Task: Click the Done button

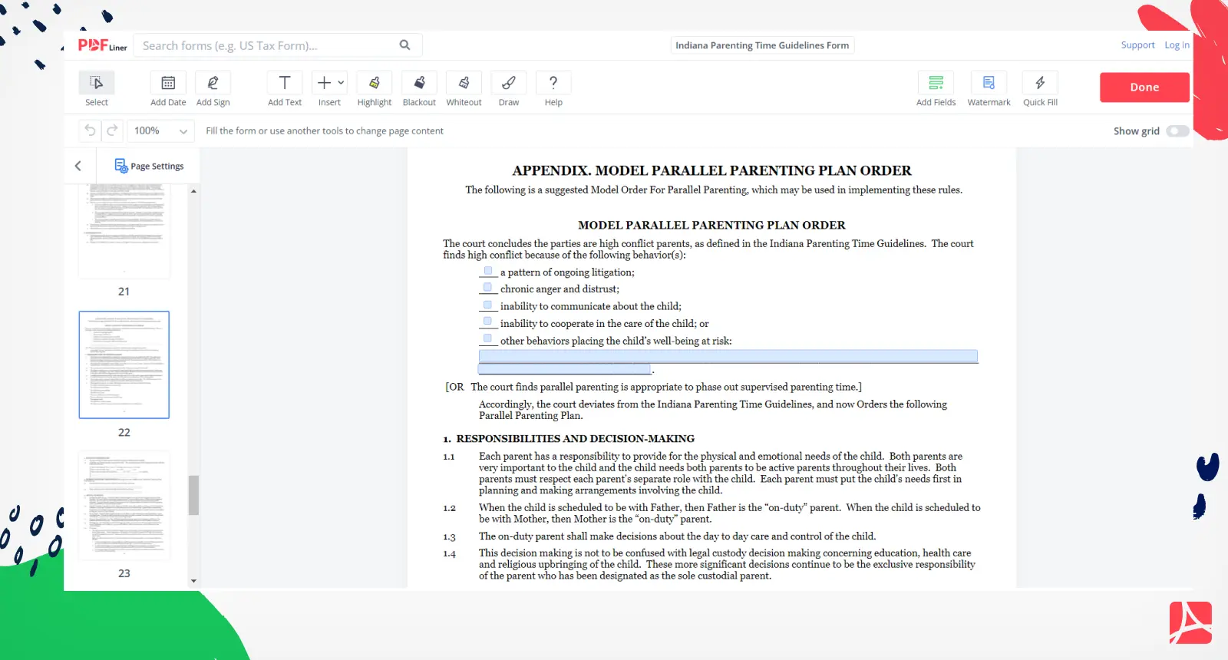Action: click(1144, 87)
